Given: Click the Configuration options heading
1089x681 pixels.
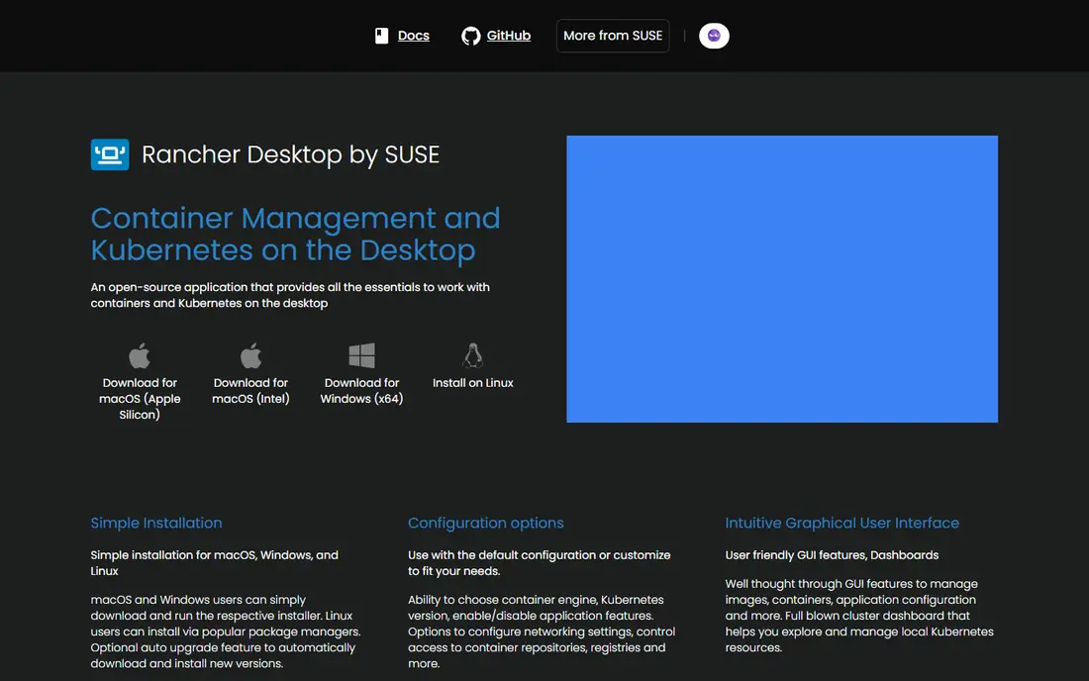Looking at the screenshot, I should tap(485, 523).
